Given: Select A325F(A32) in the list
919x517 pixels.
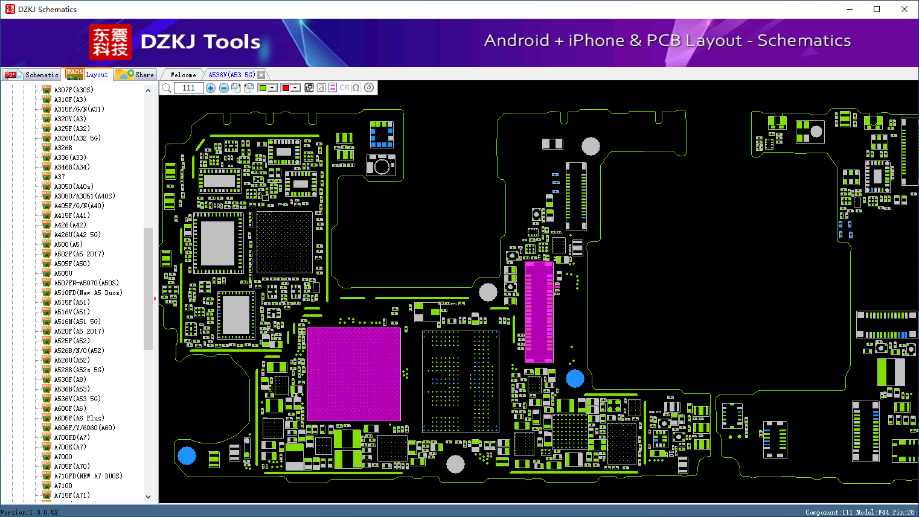Looking at the screenshot, I should [72, 128].
